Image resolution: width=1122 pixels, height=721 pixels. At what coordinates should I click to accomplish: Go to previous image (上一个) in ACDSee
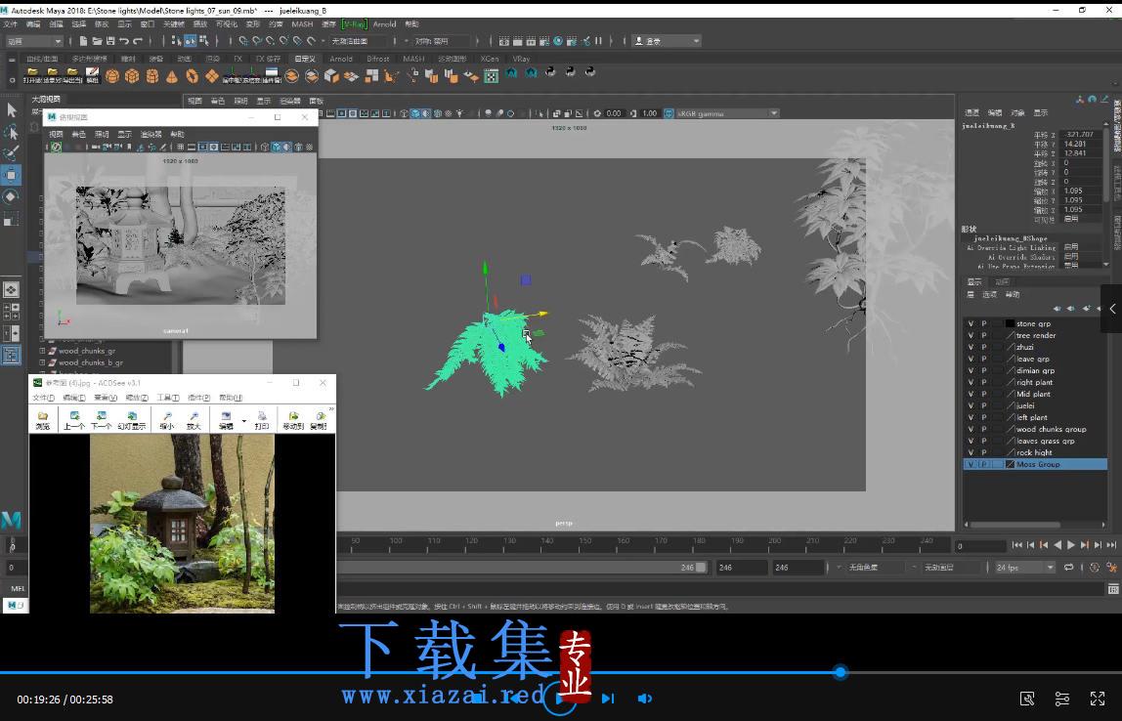(x=73, y=420)
